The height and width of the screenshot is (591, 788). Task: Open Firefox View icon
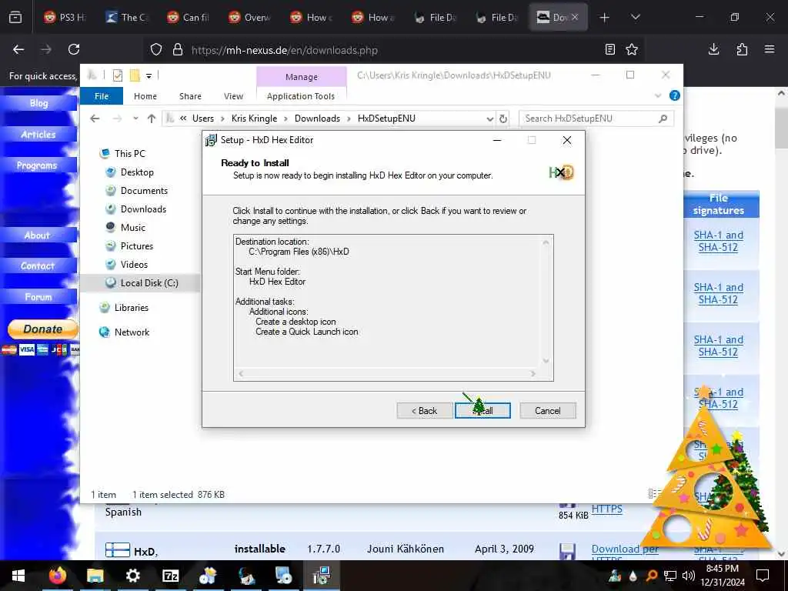tap(15, 18)
